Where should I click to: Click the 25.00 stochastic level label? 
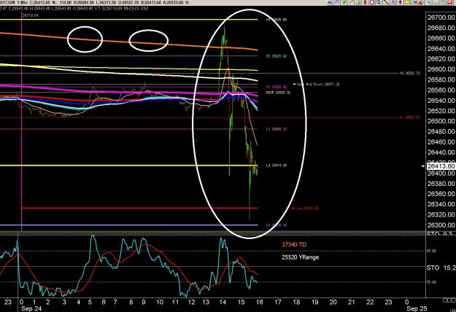pyautogui.click(x=432, y=251)
